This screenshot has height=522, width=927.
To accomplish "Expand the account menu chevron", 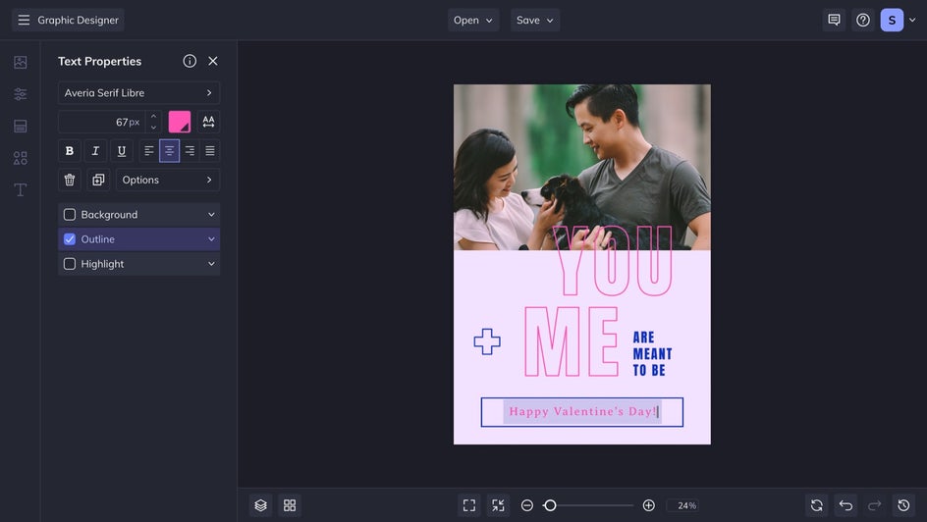I will pyautogui.click(x=912, y=20).
